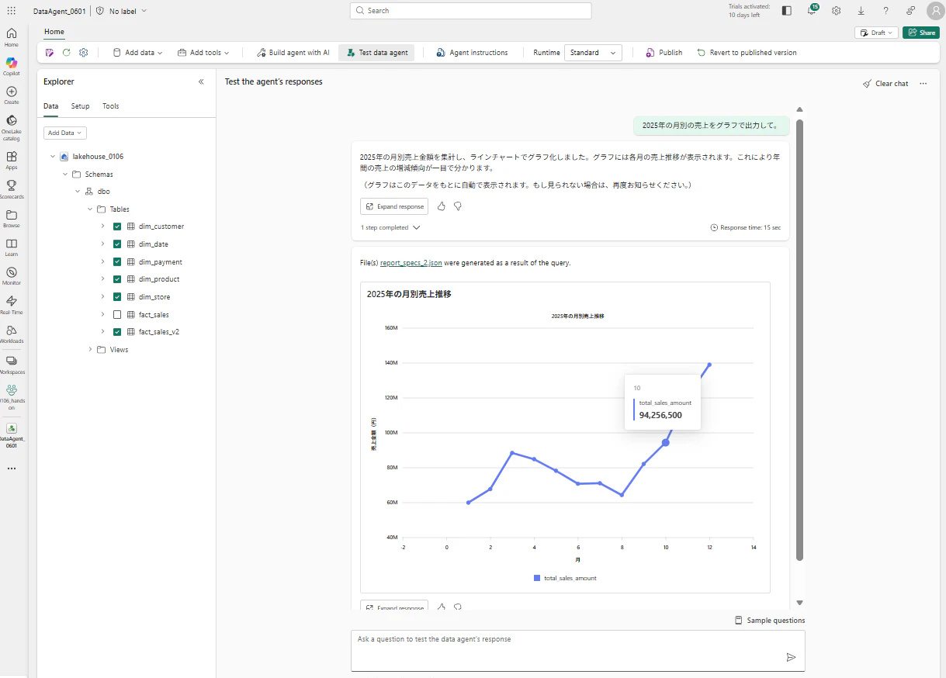This screenshot has width=946, height=678.
Task: Open the report_specs_2.json file link
Action: 411,263
